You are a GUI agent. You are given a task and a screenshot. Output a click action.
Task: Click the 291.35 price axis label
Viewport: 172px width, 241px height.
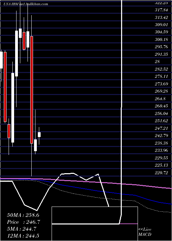[x=161, y=54]
